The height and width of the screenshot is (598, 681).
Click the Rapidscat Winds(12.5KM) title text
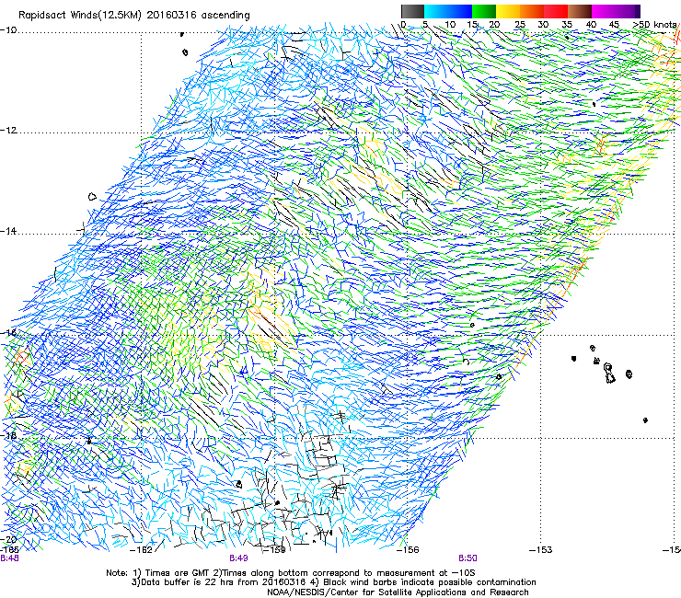point(134,16)
